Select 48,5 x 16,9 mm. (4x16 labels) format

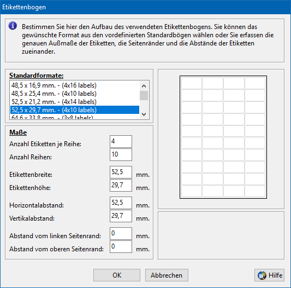click(x=75, y=85)
